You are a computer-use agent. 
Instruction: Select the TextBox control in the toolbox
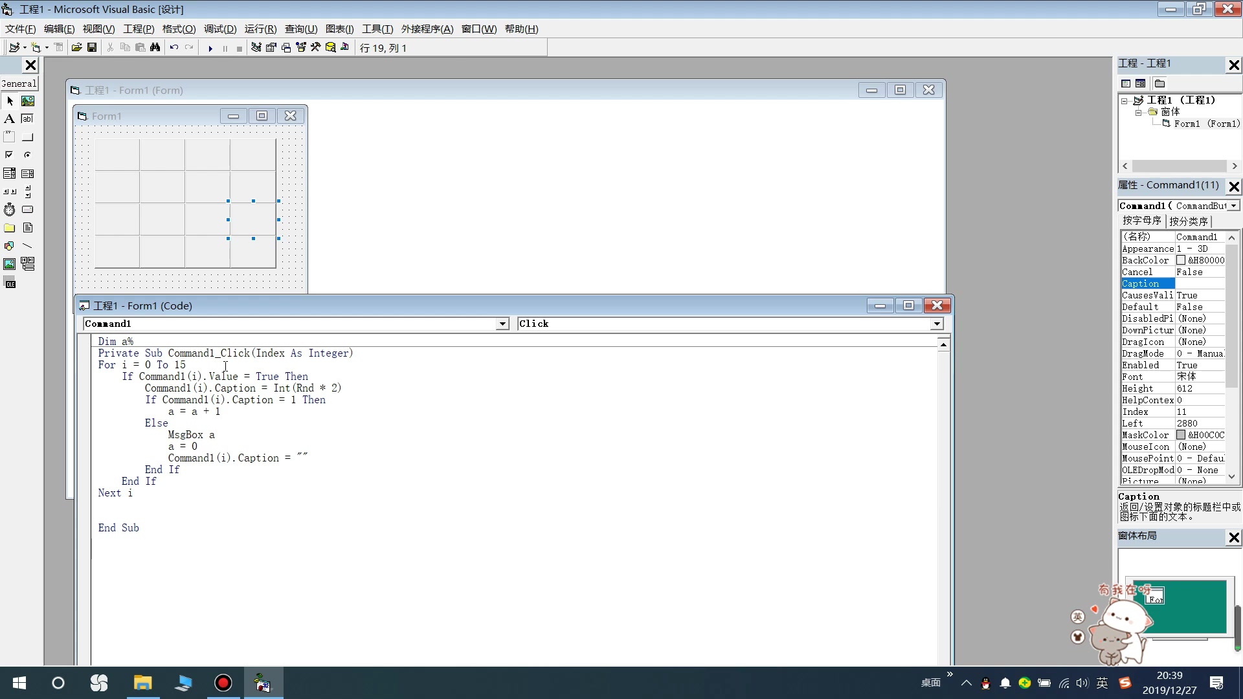tap(28, 119)
